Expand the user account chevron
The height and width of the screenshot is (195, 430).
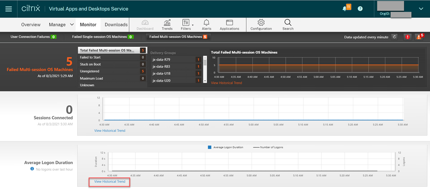pos(421,8)
